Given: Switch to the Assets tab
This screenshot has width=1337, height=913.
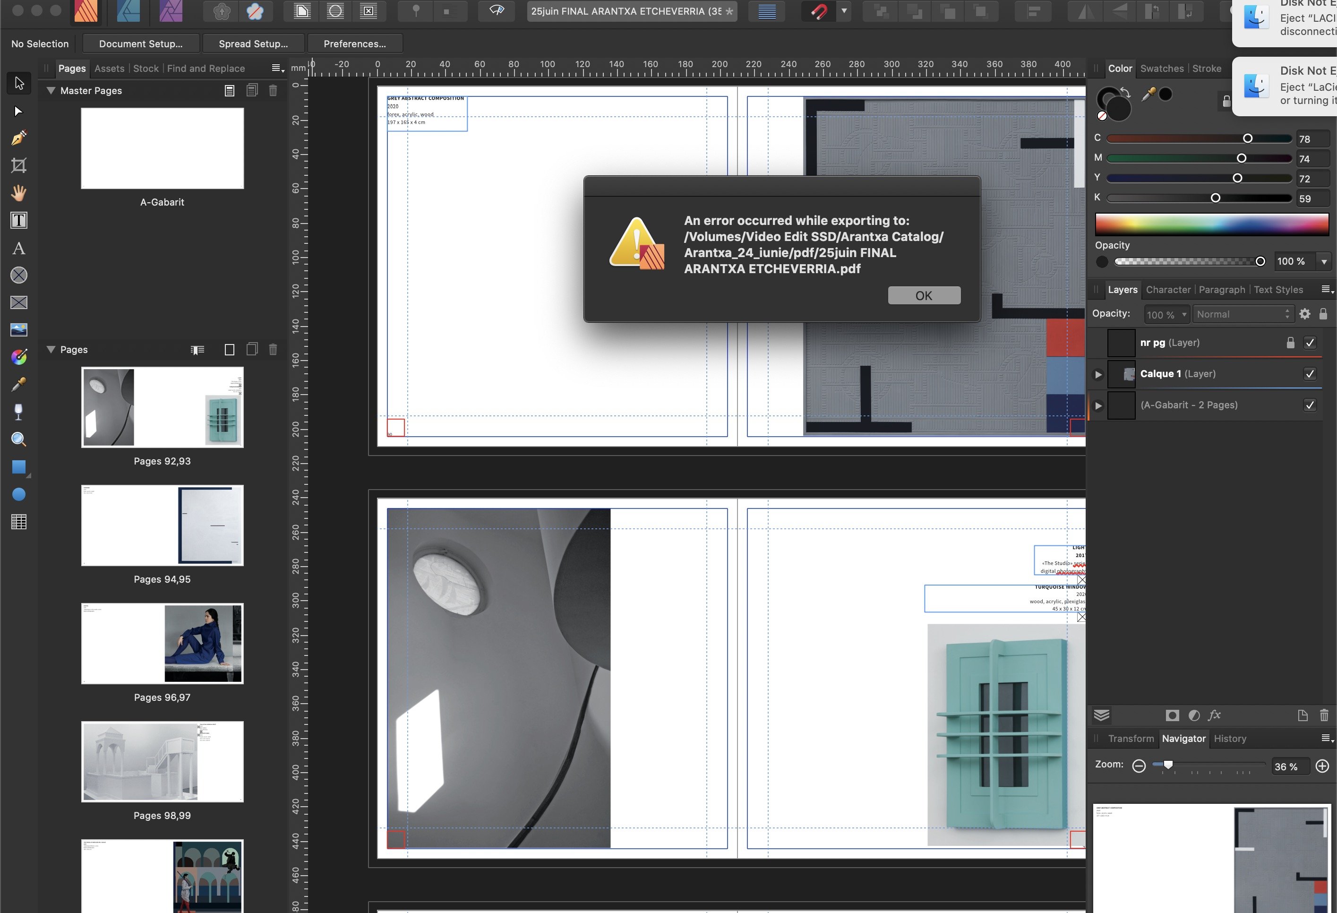Looking at the screenshot, I should 109,69.
